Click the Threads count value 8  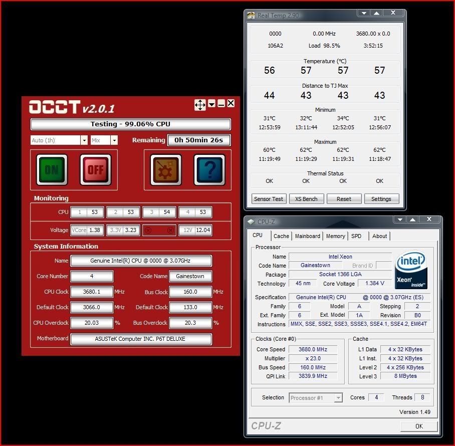(422, 397)
